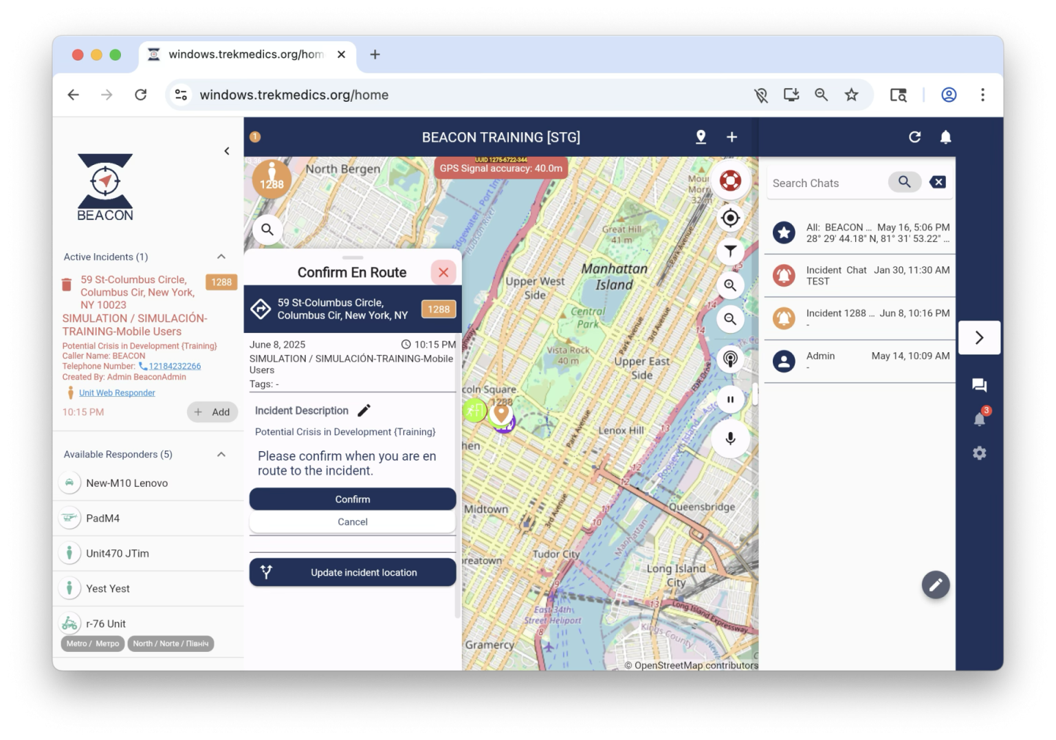This screenshot has height=740, width=1056.
Task: Run chat search with magnifier button
Action: [x=905, y=182]
